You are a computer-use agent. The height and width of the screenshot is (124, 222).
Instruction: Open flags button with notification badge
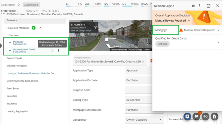[196, 117]
